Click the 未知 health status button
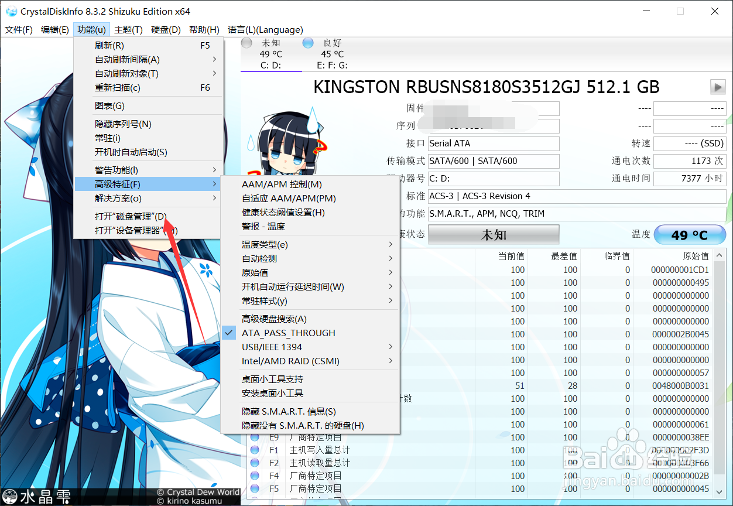This screenshot has width=733, height=506. click(494, 235)
